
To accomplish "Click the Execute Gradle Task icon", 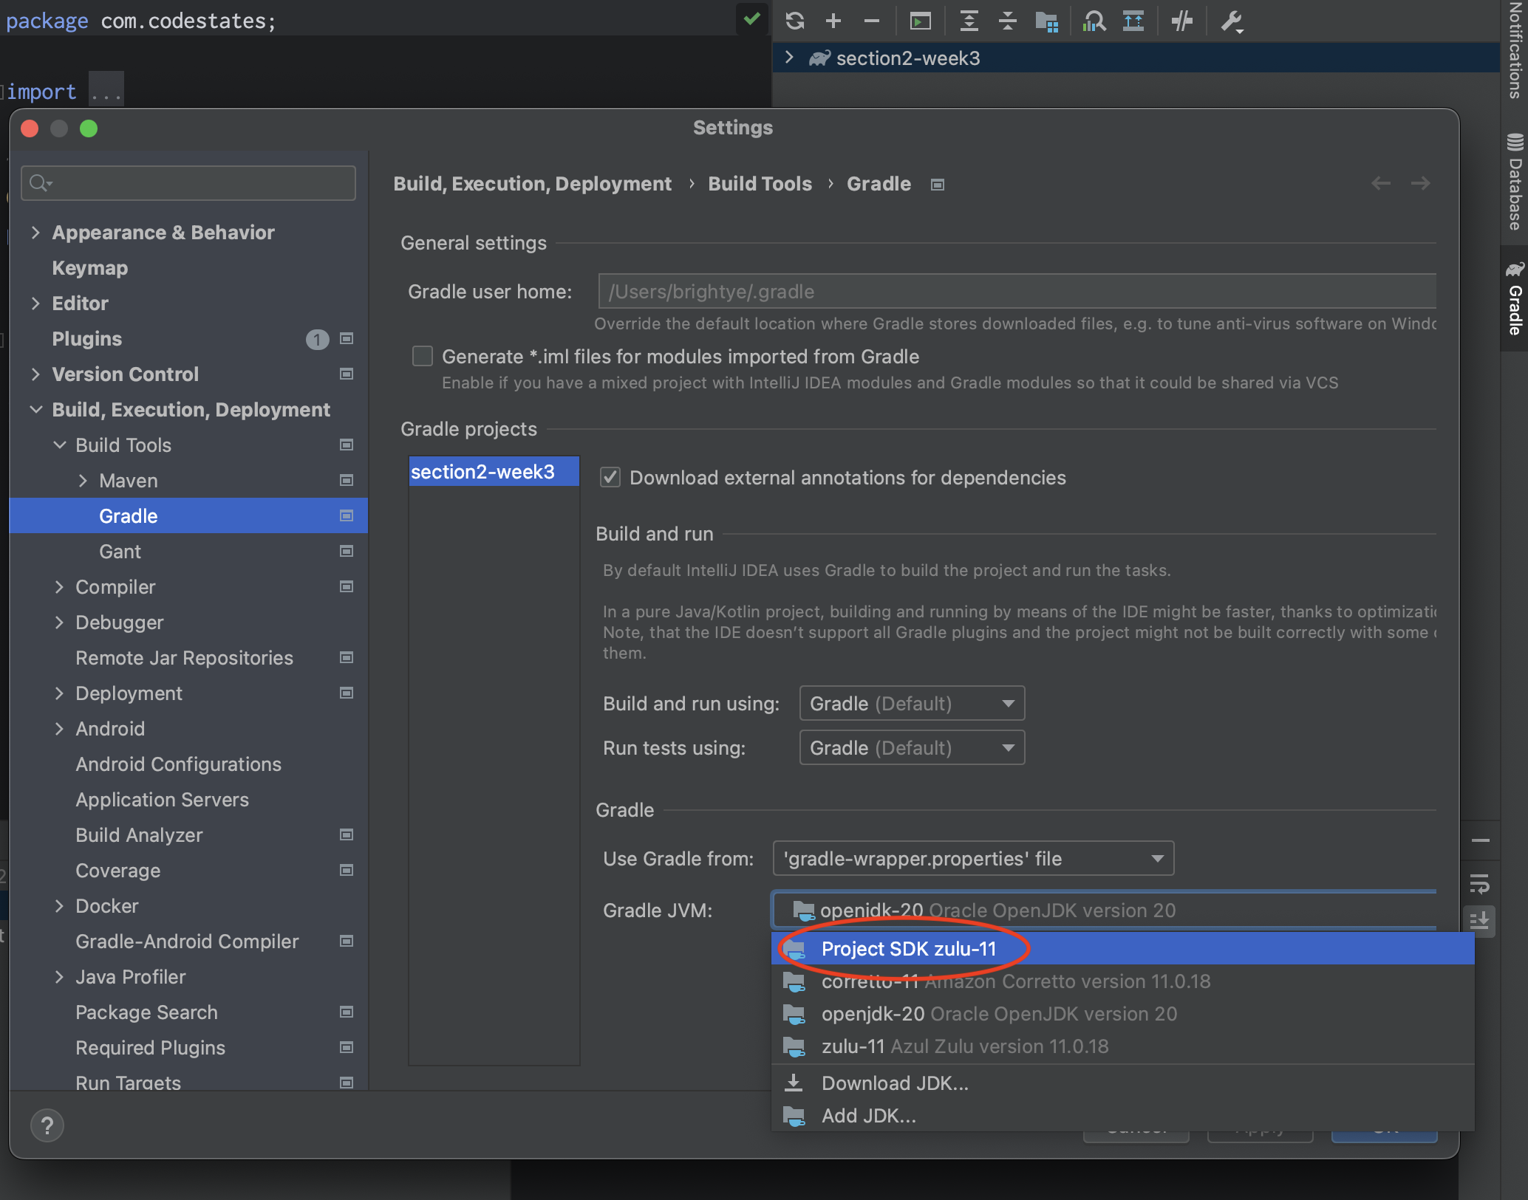I will pos(920,21).
